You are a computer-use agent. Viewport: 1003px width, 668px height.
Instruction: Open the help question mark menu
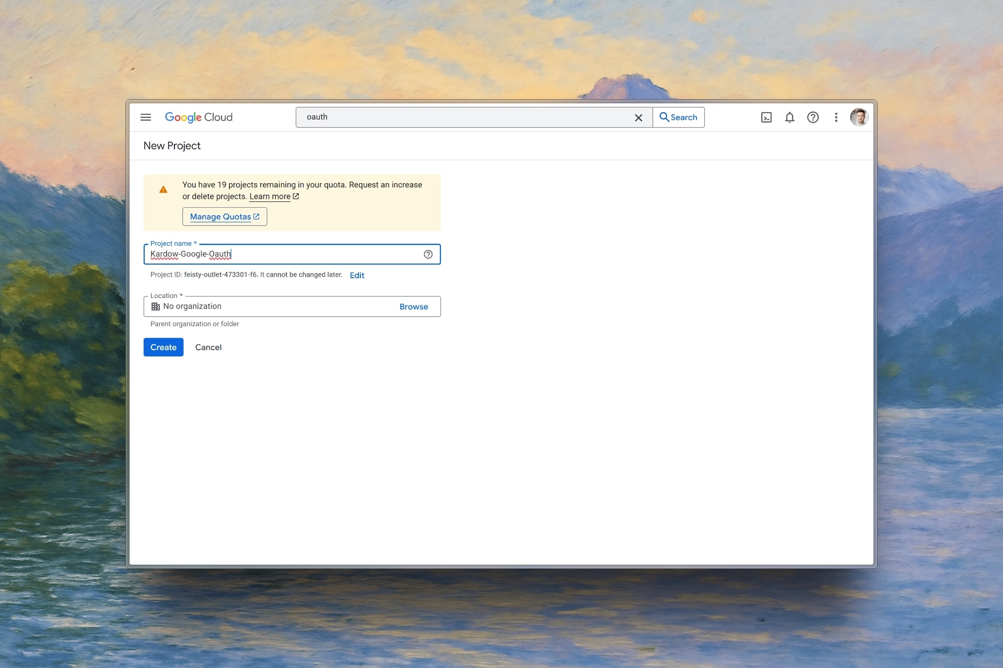(x=813, y=117)
